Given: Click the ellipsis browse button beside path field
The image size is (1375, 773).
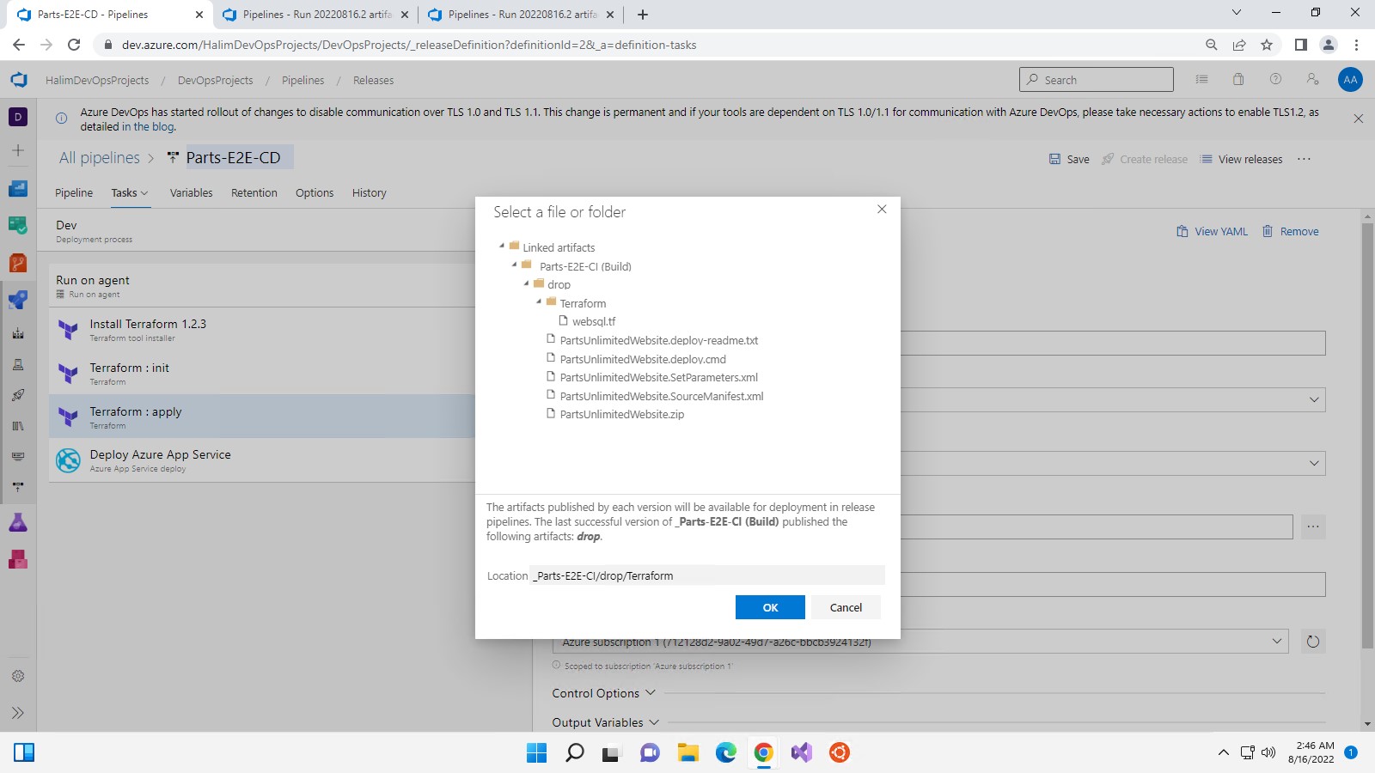Looking at the screenshot, I should pos(1313,526).
